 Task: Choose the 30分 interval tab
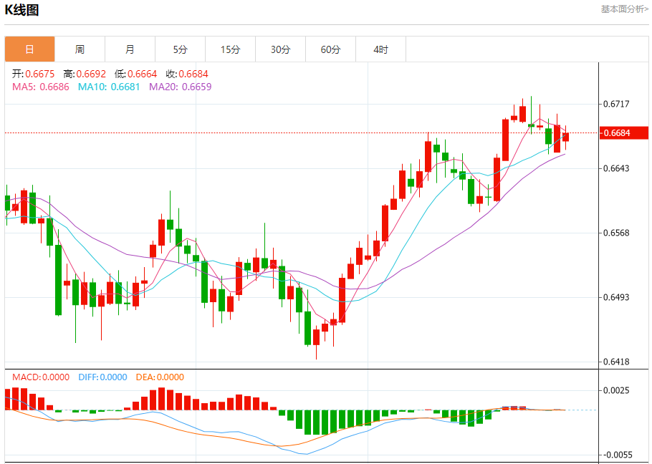(x=280, y=49)
